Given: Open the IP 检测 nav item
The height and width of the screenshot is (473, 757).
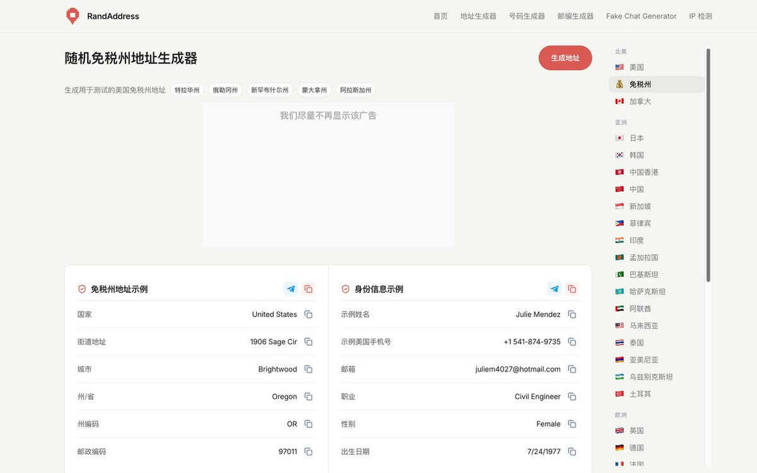Looking at the screenshot, I should coord(700,16).
